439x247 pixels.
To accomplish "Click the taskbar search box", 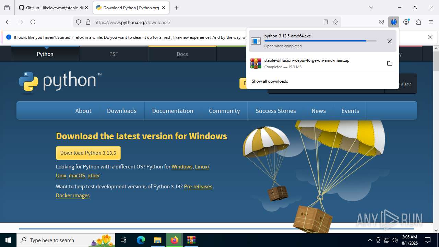I will point(66,240).
